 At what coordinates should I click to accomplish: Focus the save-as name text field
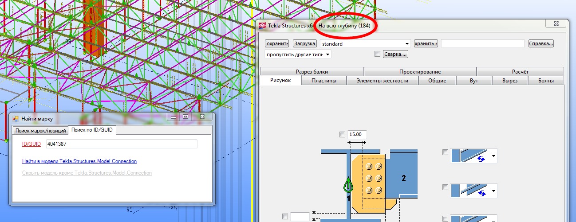click(483, 44)
